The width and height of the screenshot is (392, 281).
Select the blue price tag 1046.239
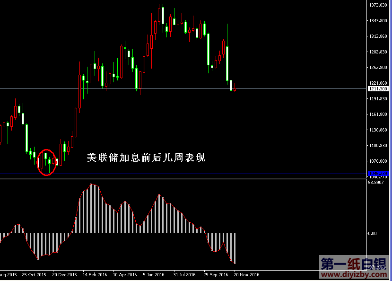pyautogui.click(x=378, y=173)
